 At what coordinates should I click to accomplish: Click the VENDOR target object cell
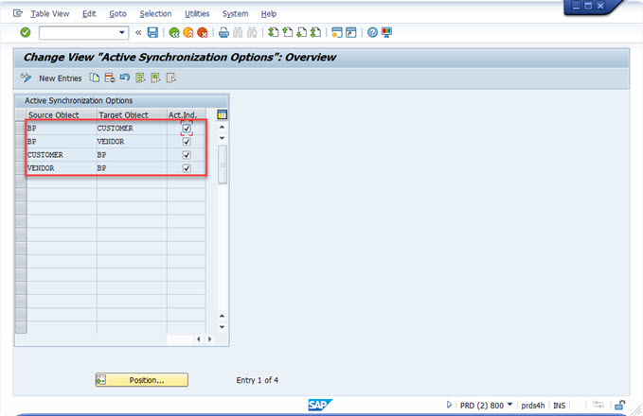pyautogui.click(x=132, y=142)
